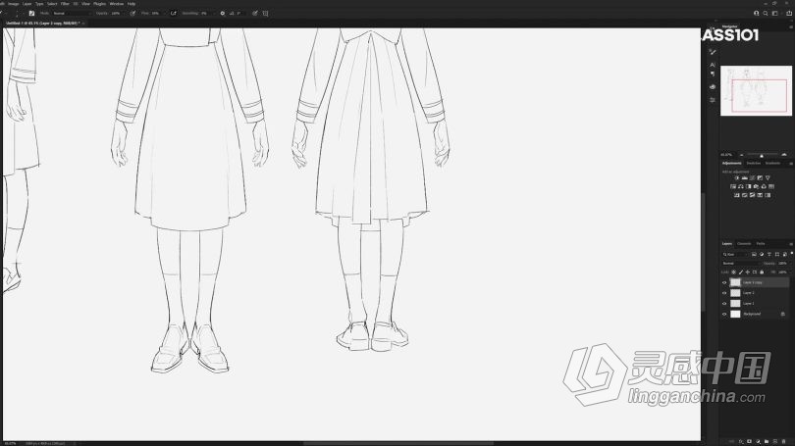
Task: Add Channel Mixer adjustment
Action: 764,186
